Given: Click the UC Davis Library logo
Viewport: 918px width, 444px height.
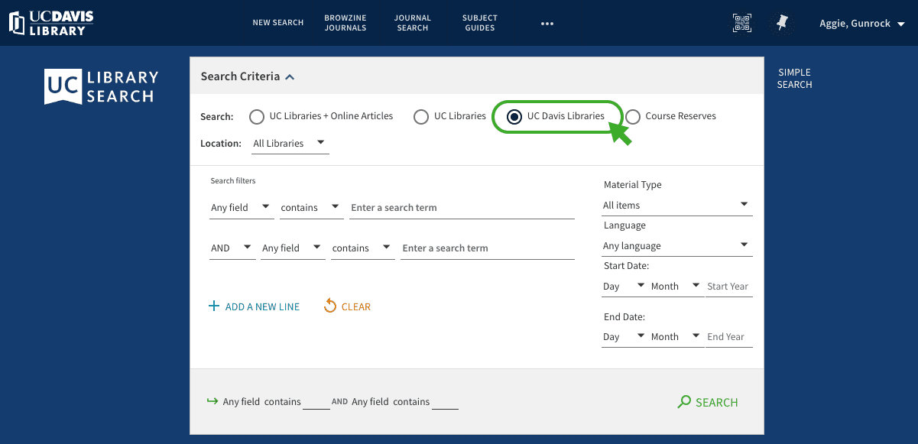Looking at the screenshot, I should pos(51,23).
